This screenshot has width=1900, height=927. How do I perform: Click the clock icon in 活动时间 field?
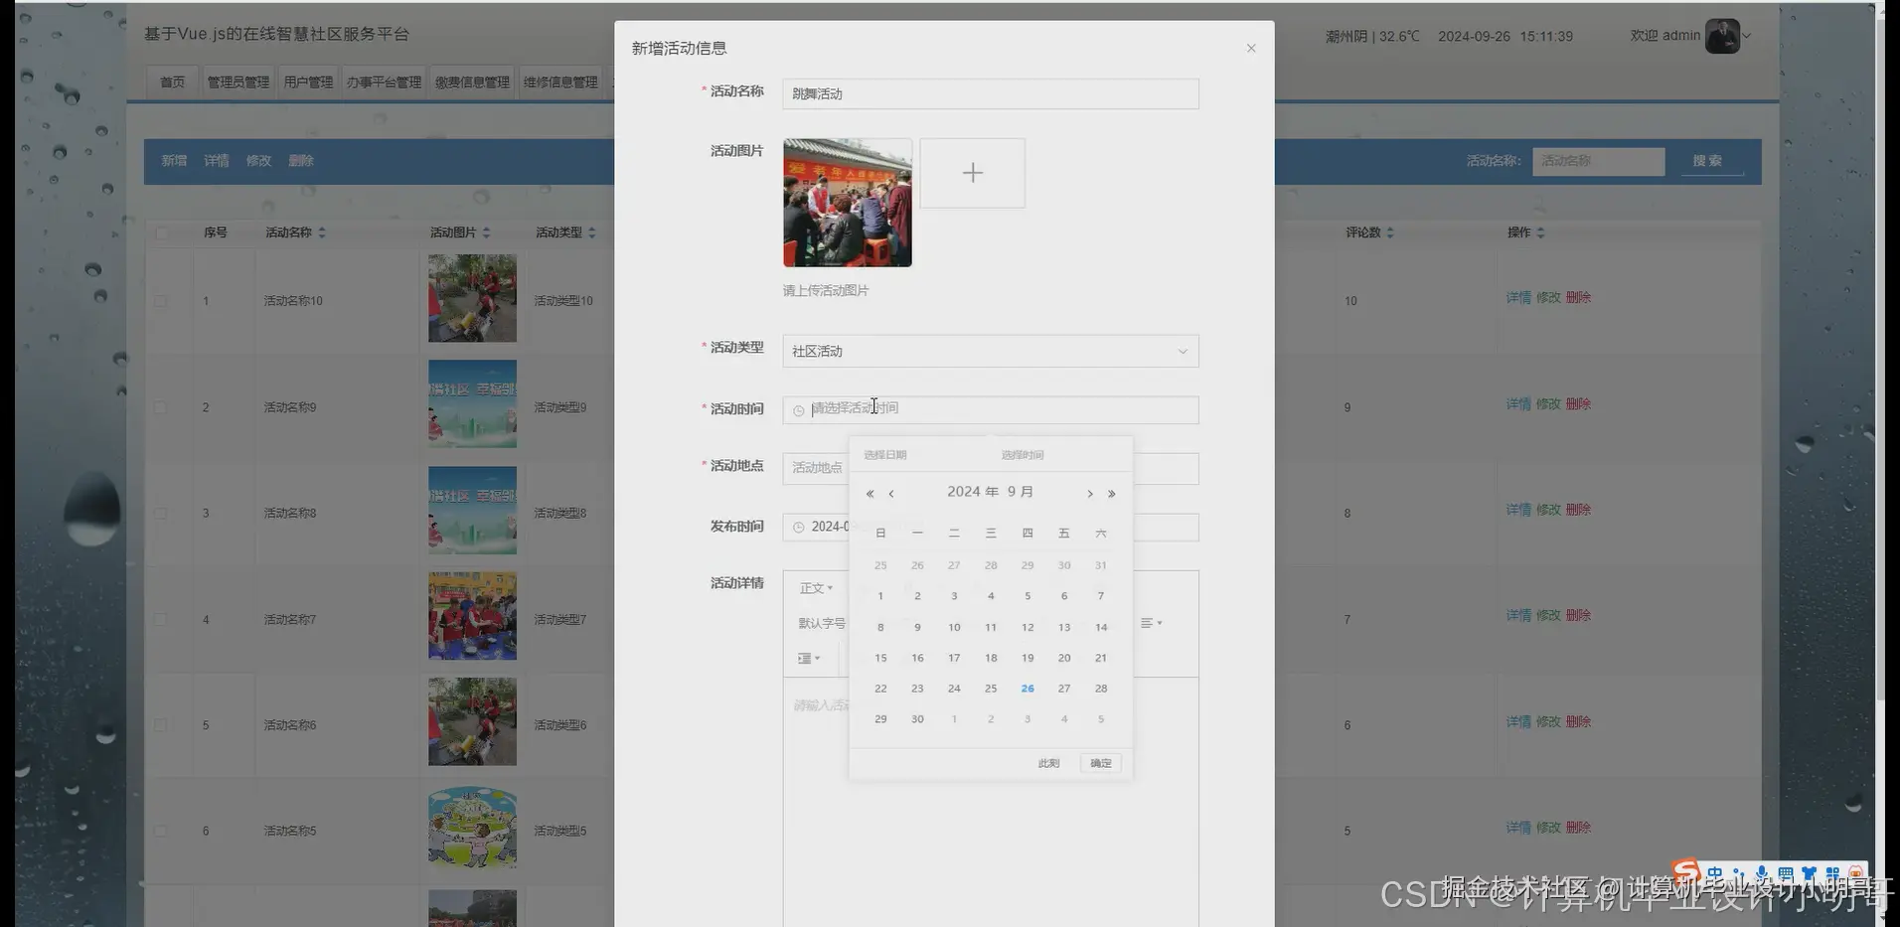click(x=798, y=409)
